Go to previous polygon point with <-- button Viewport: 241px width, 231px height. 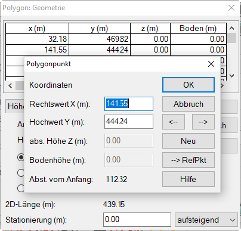(174, 122)
